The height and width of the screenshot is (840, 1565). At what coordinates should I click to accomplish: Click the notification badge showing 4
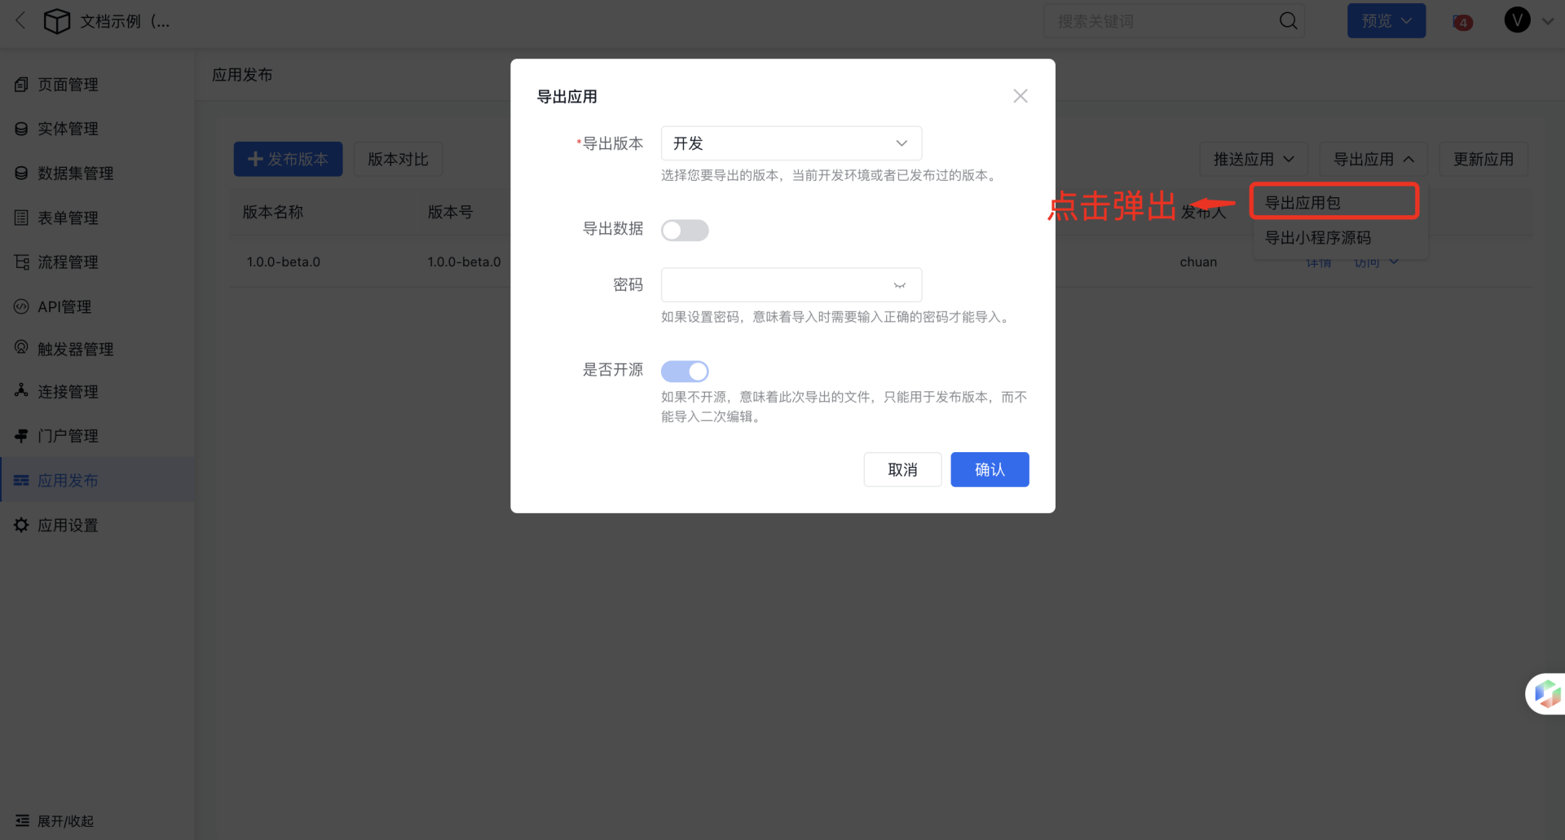coord(1462,23)
